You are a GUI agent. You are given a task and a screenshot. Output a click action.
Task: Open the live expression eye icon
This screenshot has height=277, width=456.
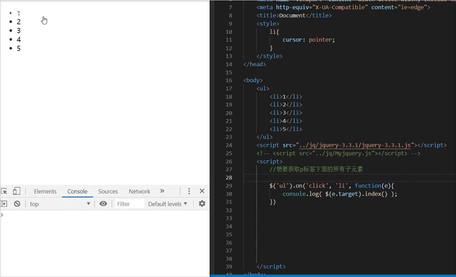click(x=103, y=204)
